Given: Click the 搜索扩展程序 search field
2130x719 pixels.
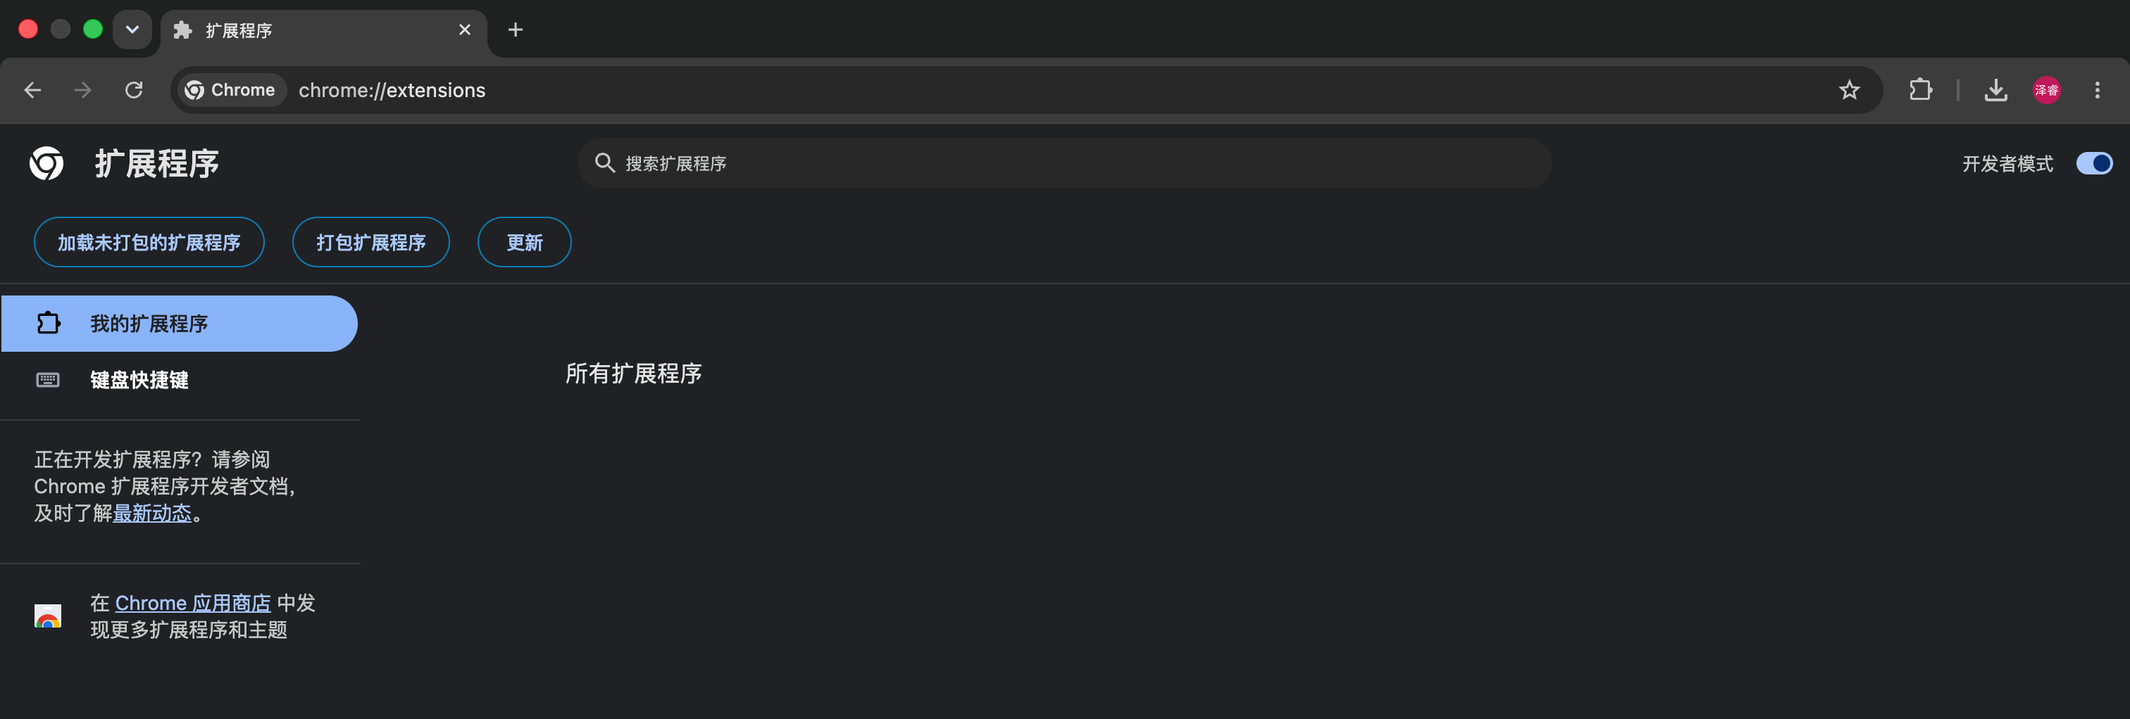Looking at the screenshot, I should pyautogui.click(x=1064, y=163).
